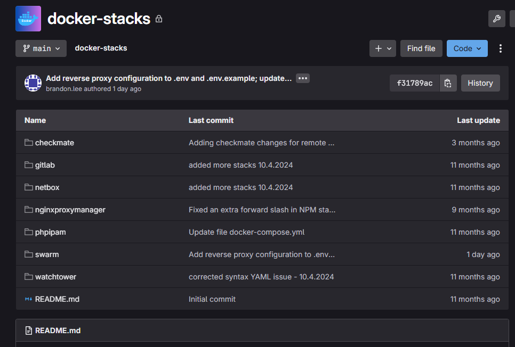Open the main branch selector
The height and width of the screenshot is (347, 515).
[41, 48]
